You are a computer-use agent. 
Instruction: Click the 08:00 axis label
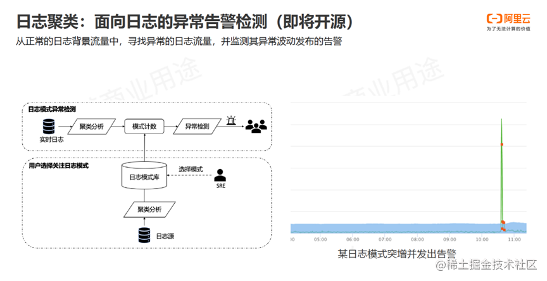[417, 239]
